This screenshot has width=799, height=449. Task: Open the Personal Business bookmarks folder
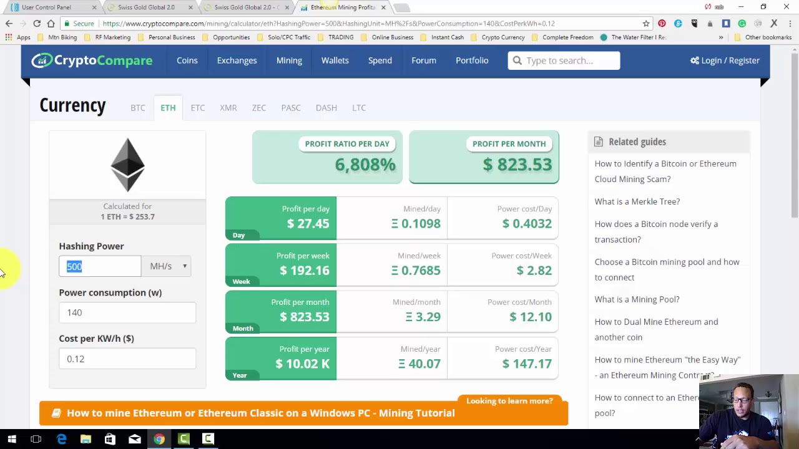166,37
